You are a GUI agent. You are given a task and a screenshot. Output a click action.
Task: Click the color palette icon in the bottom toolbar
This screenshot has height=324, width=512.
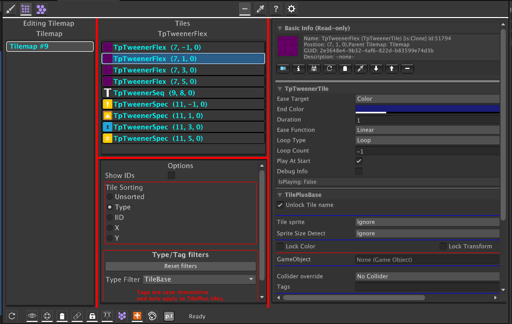[152, 316]
